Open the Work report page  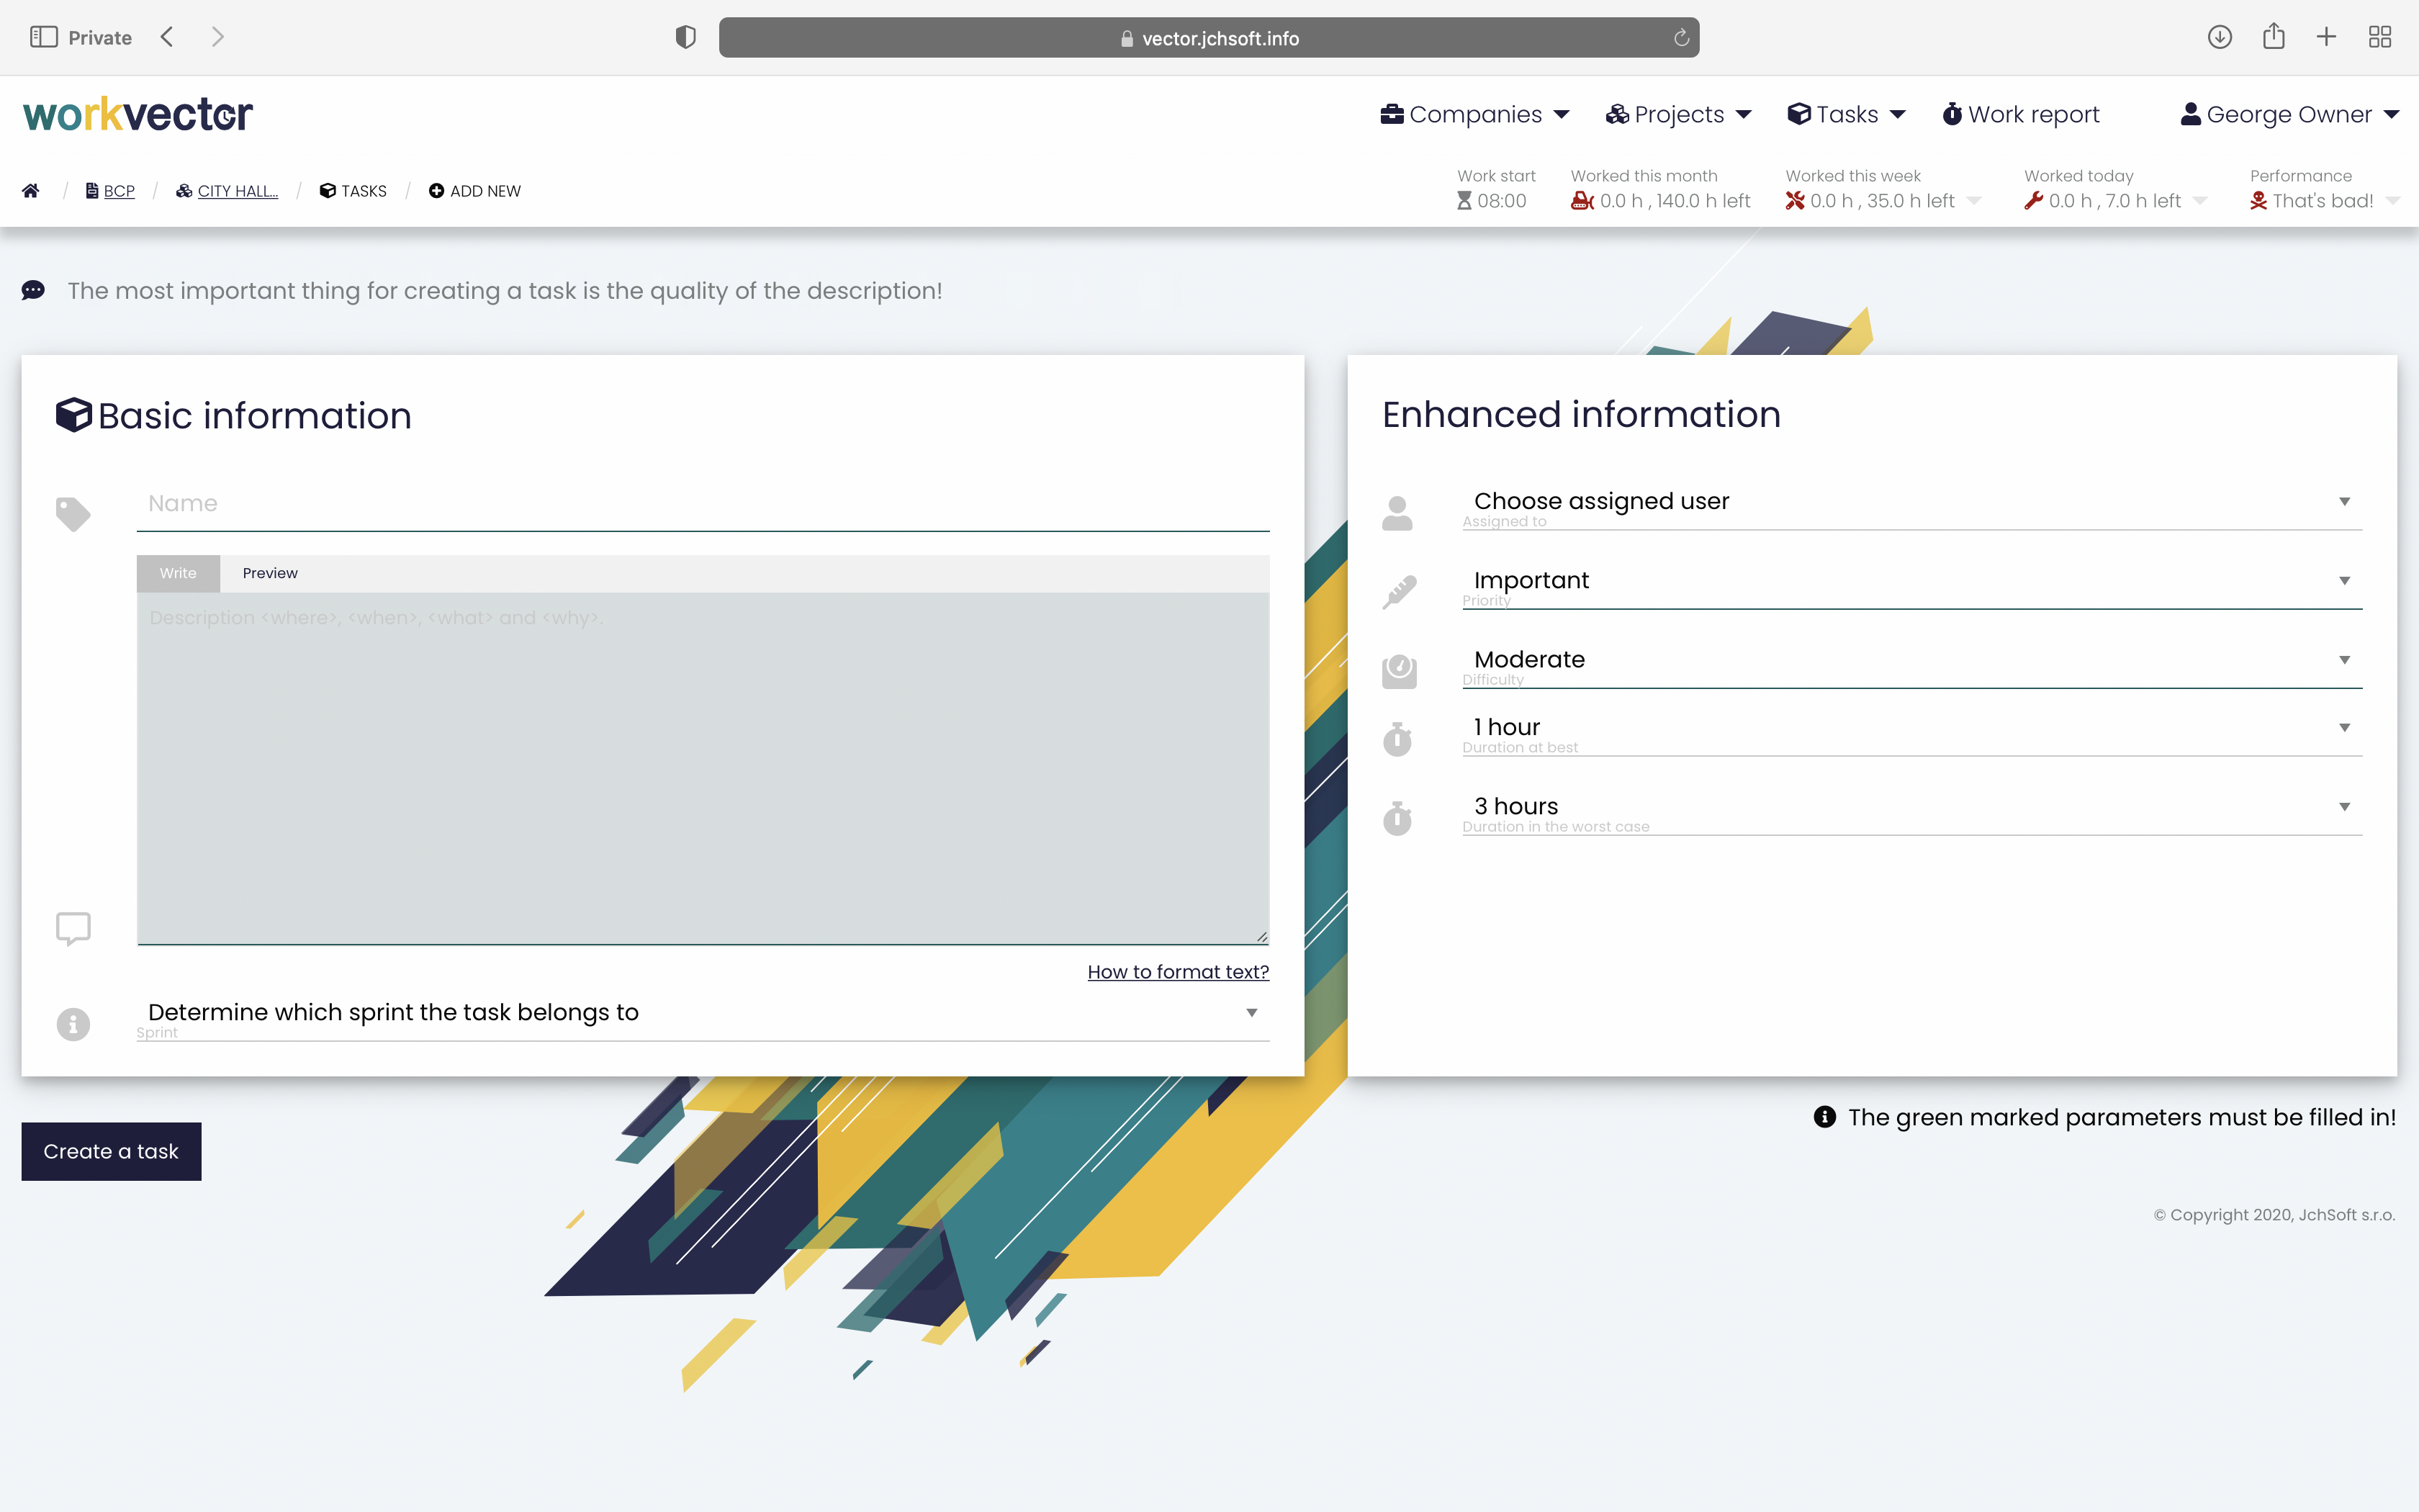click(x=2020, y=114)
